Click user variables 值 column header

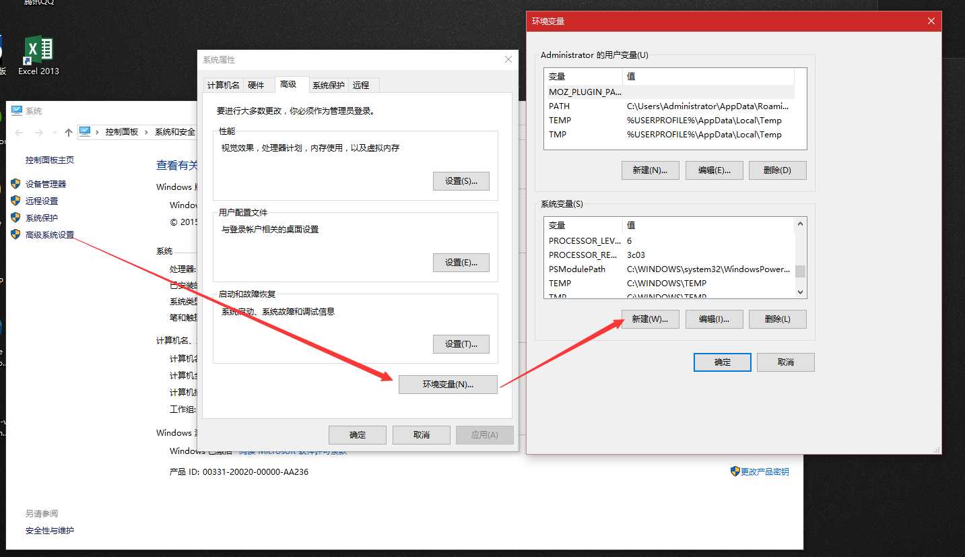click(x=708, y=76)
